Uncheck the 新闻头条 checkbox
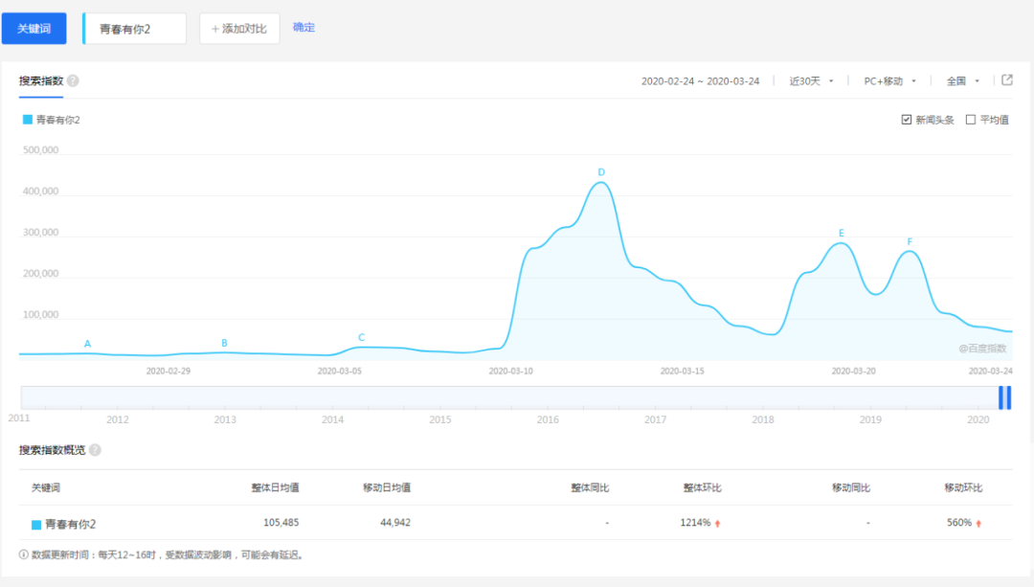This screenshot has height=587, width=1034. click(907, 120)
